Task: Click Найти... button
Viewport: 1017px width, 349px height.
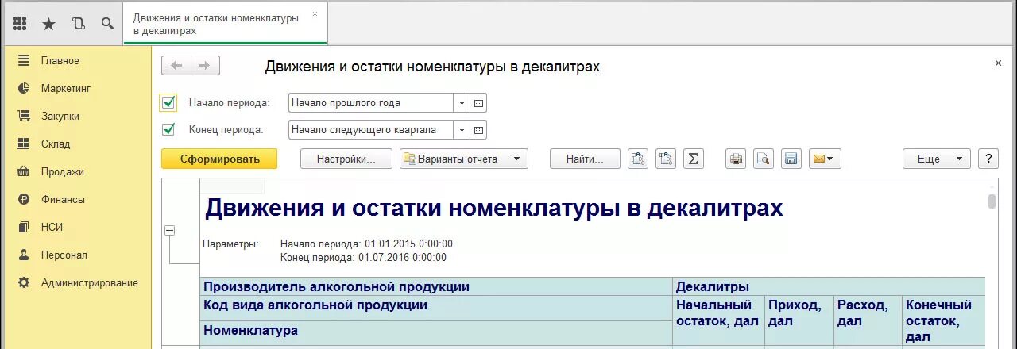Action: (585, 159)
